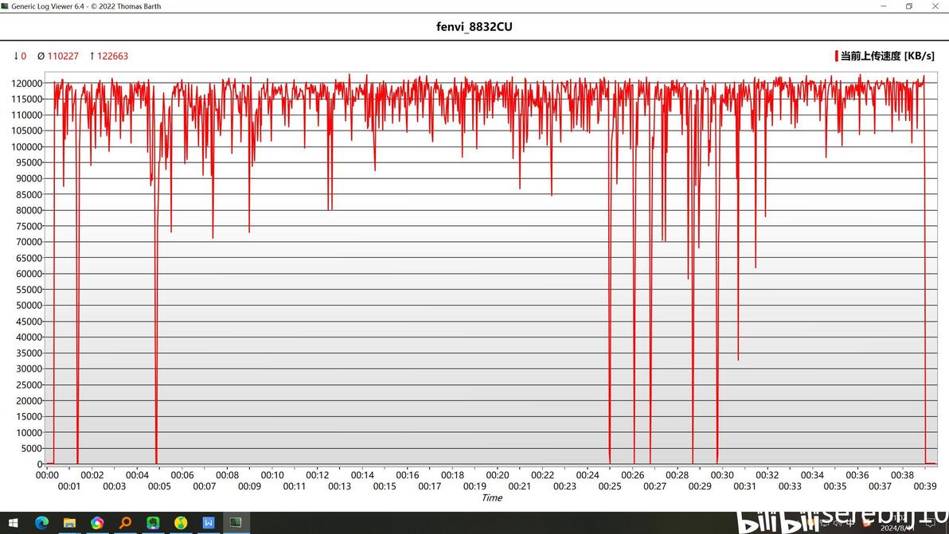Click the 00:20 time axis label
This screenshot has width=949, height=534.
pos(498,475)
